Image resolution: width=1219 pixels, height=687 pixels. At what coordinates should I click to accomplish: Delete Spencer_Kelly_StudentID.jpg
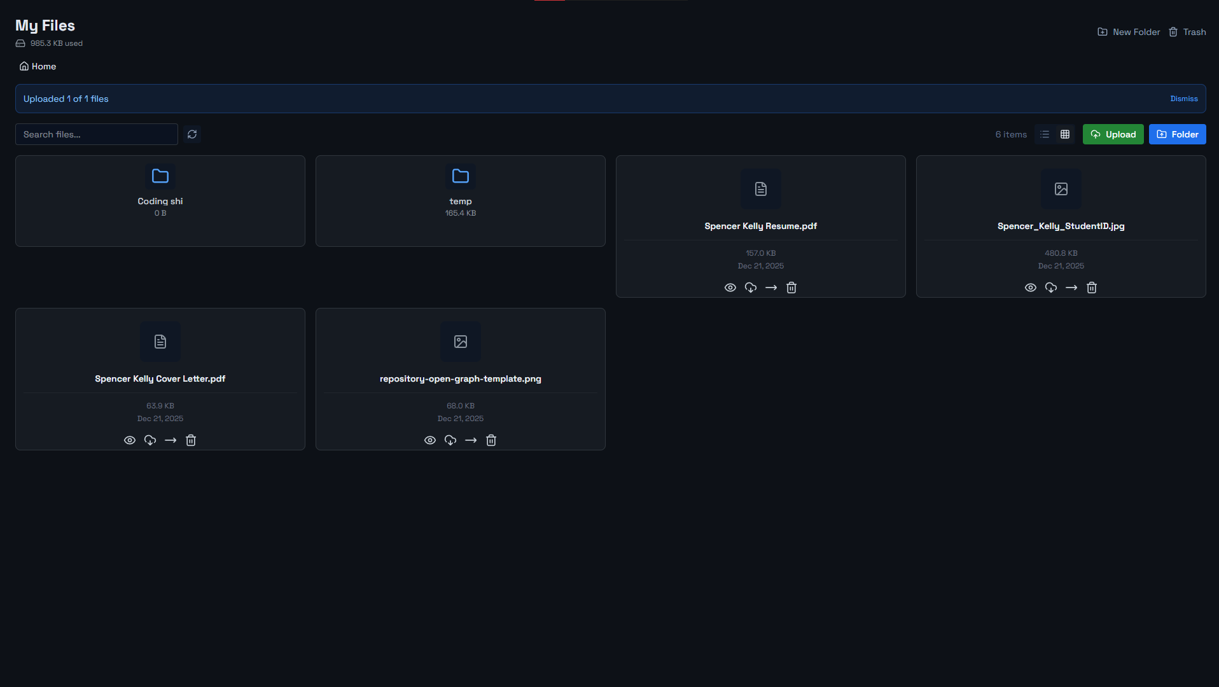1091,287
